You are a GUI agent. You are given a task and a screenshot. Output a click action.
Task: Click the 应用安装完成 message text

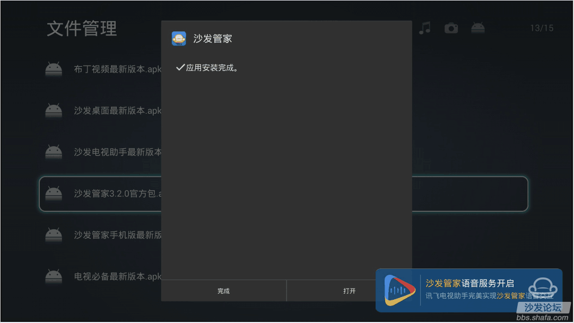point(212,68)
